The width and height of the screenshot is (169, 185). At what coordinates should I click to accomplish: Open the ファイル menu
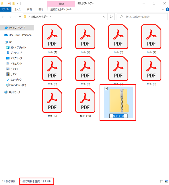click(6, 9)
